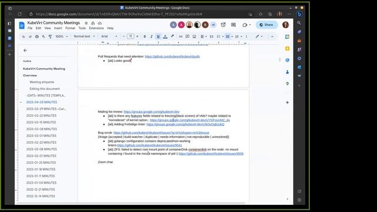The width and height of the screenshot is (377, 212).
Task: Select the Paint format tool
Action: [x=50, y=37]
